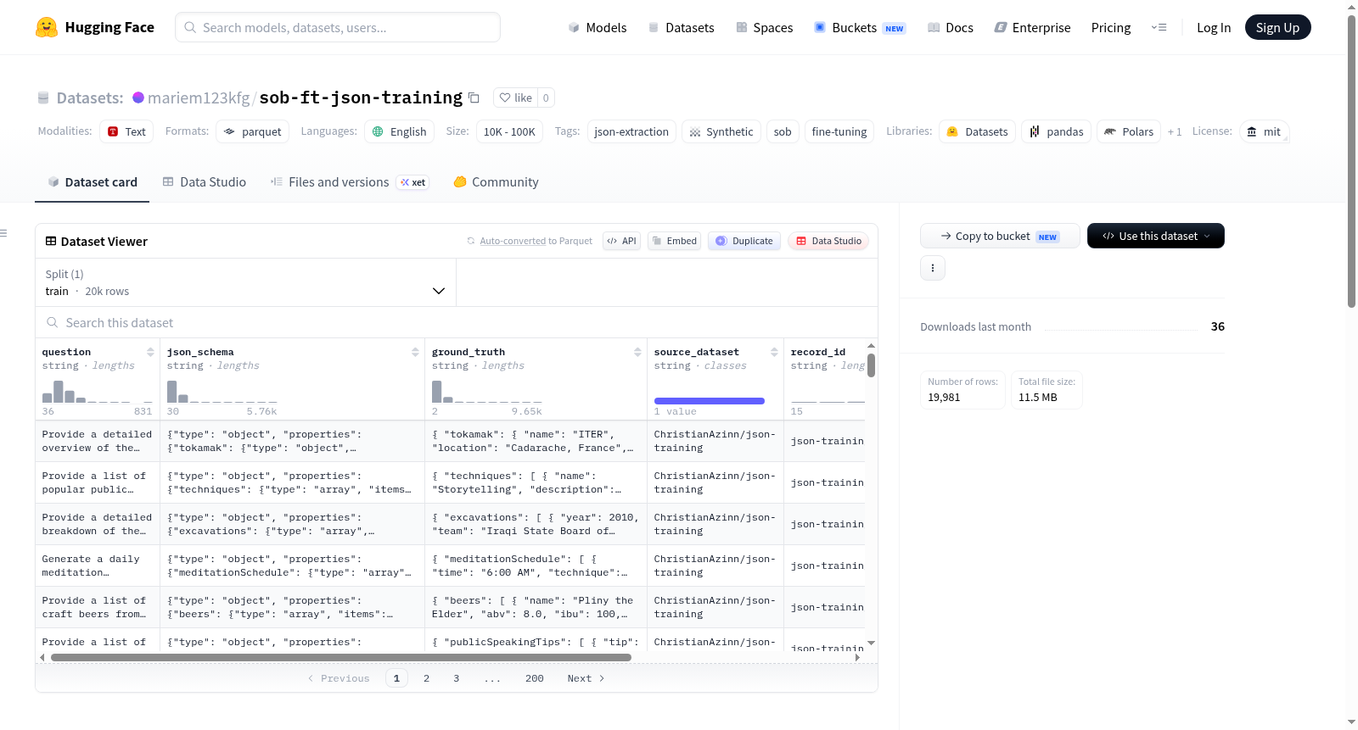The height and width of the screenshot is (730, 1358).
Task: Click the heart like button
Action: (515, 98)
